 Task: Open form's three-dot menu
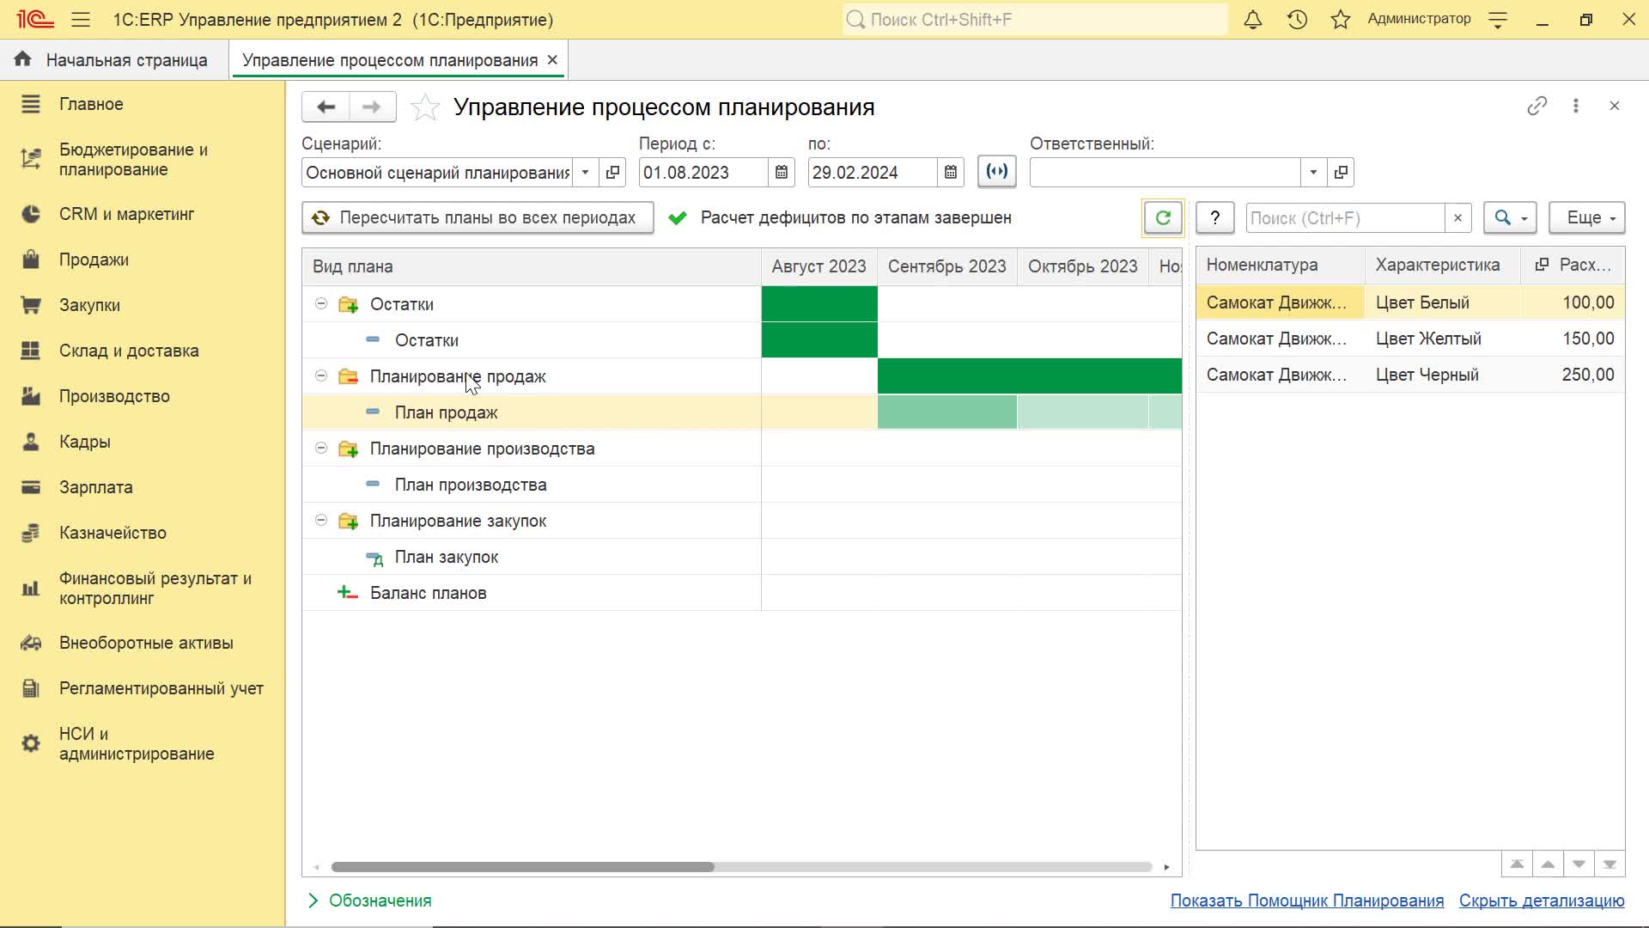click(1575, 106)
